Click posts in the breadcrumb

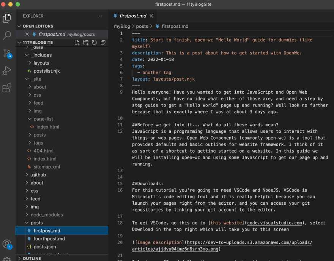tap(142, 26)
